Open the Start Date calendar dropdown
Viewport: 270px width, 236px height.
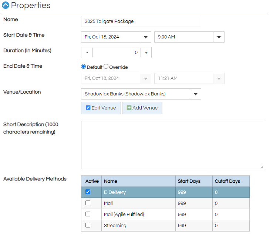145,37
